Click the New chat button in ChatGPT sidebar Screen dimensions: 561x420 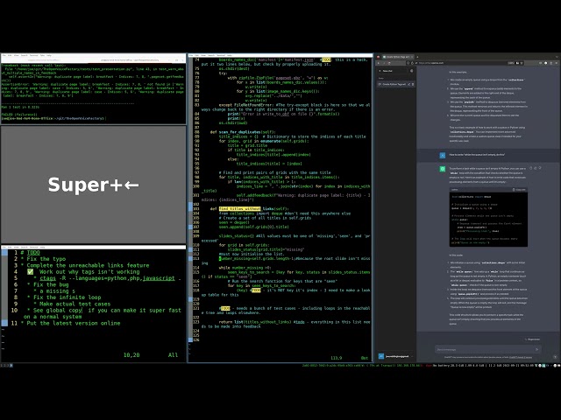click(x=391, y=71)
